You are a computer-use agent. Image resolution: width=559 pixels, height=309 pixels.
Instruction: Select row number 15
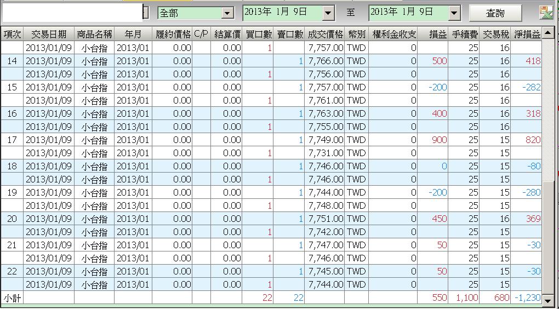click(x=12, y=87)
